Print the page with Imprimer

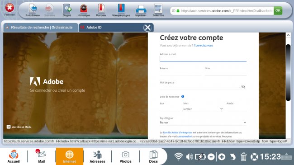[x=141, y=10]
